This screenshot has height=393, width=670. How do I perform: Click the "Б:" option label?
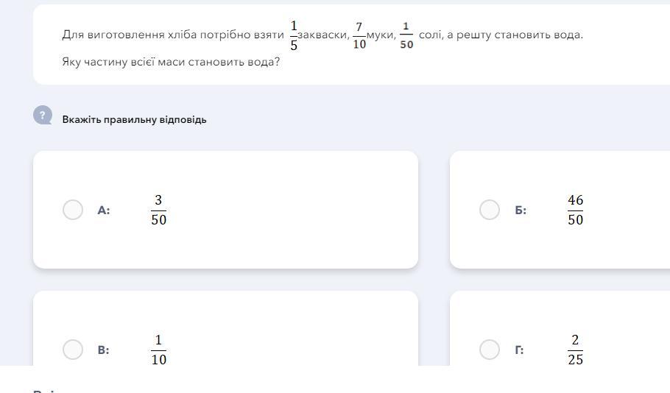click(x=521, y=210)
